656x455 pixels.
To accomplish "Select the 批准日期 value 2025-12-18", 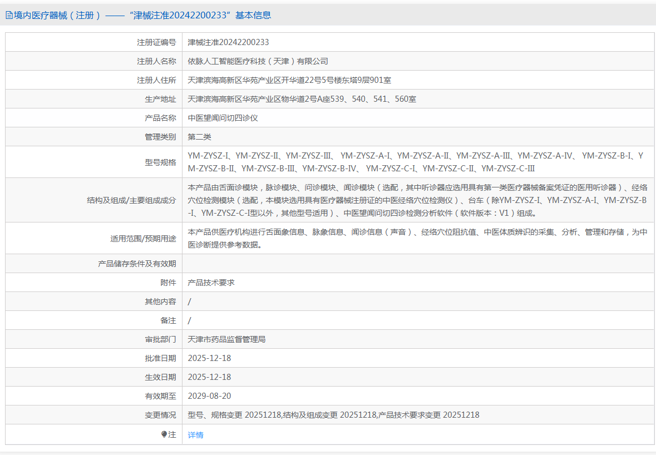I will (x=209, y=358).
